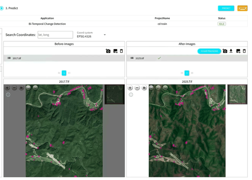Click the overview minimap thumbnail on 2025.Tif map
252x180 pixels.
tap(238, 94)
